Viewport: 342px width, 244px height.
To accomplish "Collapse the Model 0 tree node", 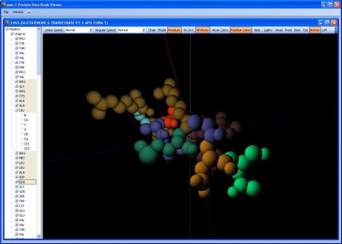I will (x=7, y=29).
